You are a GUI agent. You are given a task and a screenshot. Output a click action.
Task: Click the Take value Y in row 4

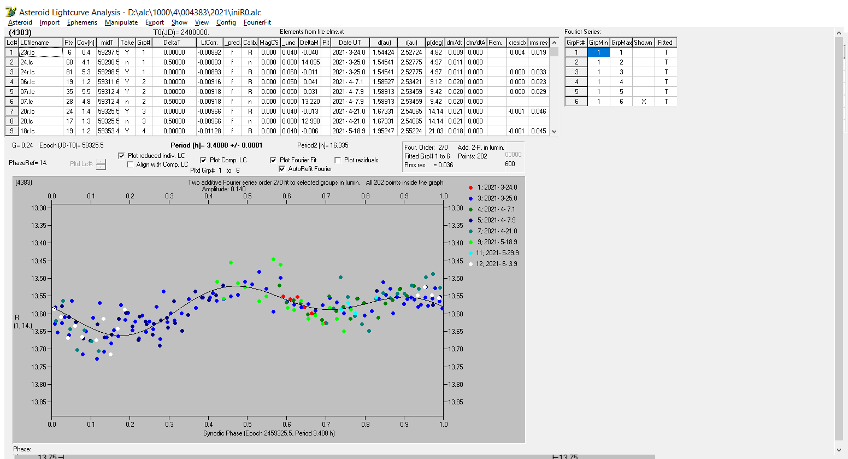[x=127, y=82]
